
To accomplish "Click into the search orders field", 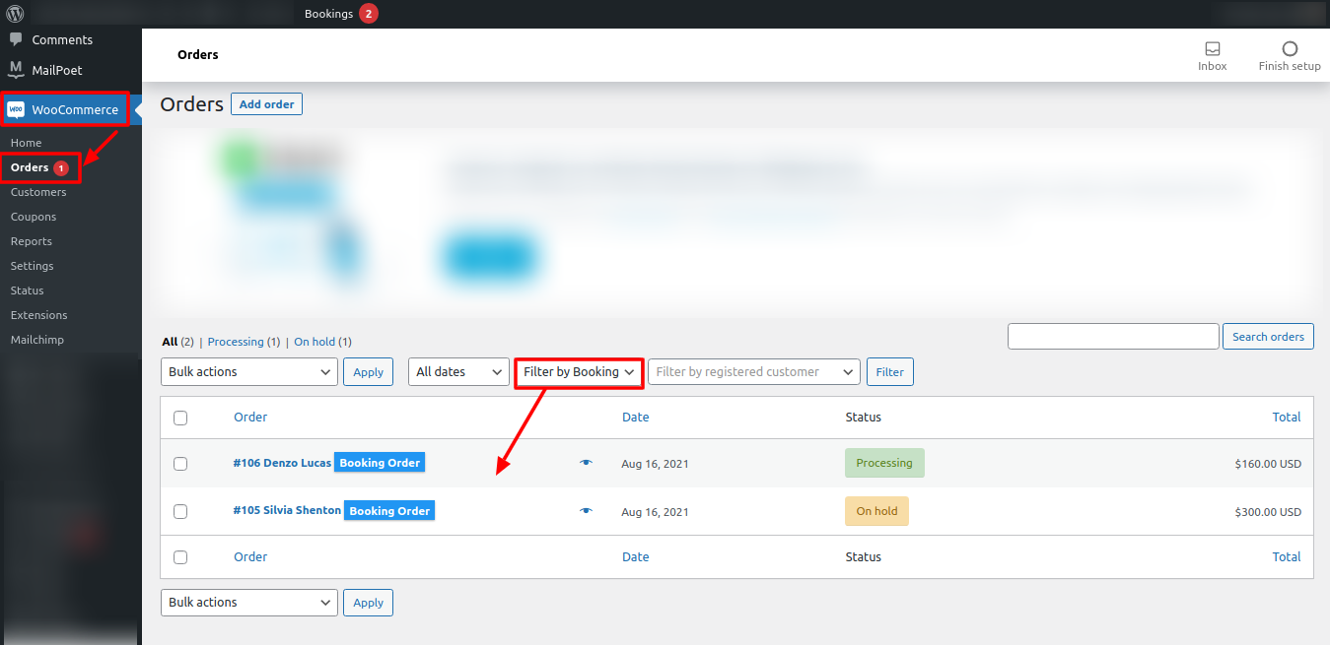I will pos(1113,336).
